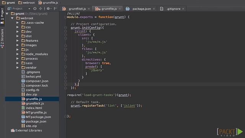Fold the directives block in gutter

pos(65,60)
